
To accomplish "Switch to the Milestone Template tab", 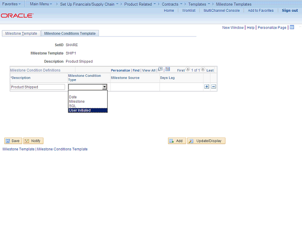I will coord(21,33).
